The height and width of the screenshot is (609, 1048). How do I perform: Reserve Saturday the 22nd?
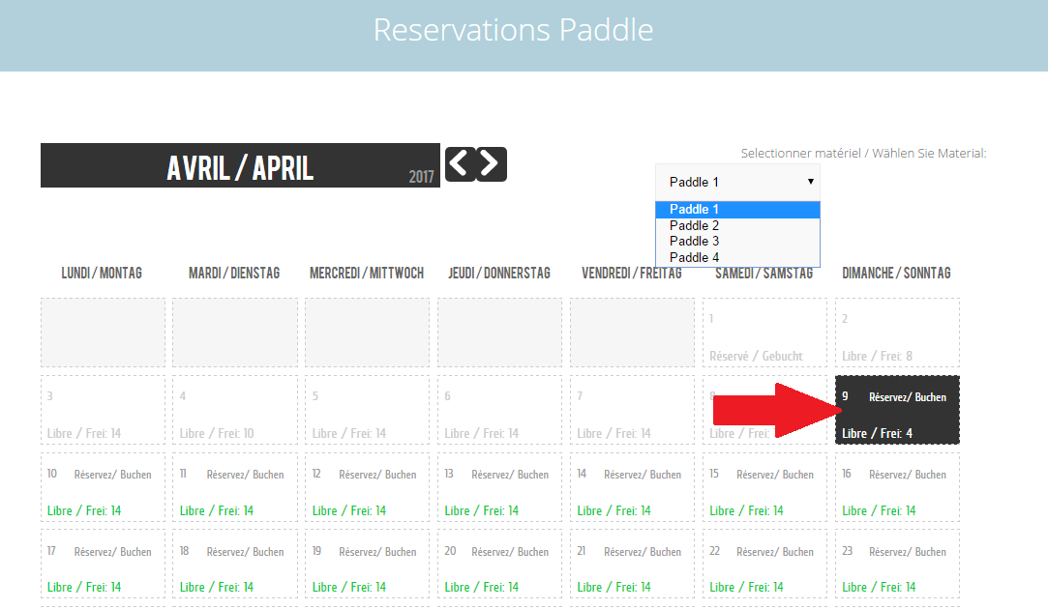(775, 552)
